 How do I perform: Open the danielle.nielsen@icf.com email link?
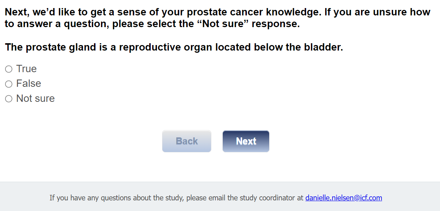[343, 198]
